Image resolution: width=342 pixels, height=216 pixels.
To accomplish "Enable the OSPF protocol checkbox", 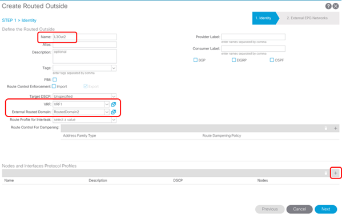I will pos(272,60).
